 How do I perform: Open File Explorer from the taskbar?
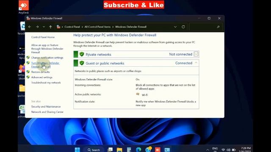click(x=119, y=149)
